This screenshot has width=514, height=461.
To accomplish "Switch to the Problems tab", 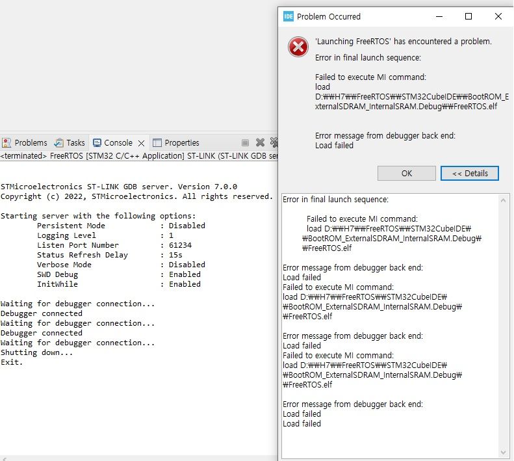I will [25, 143].
